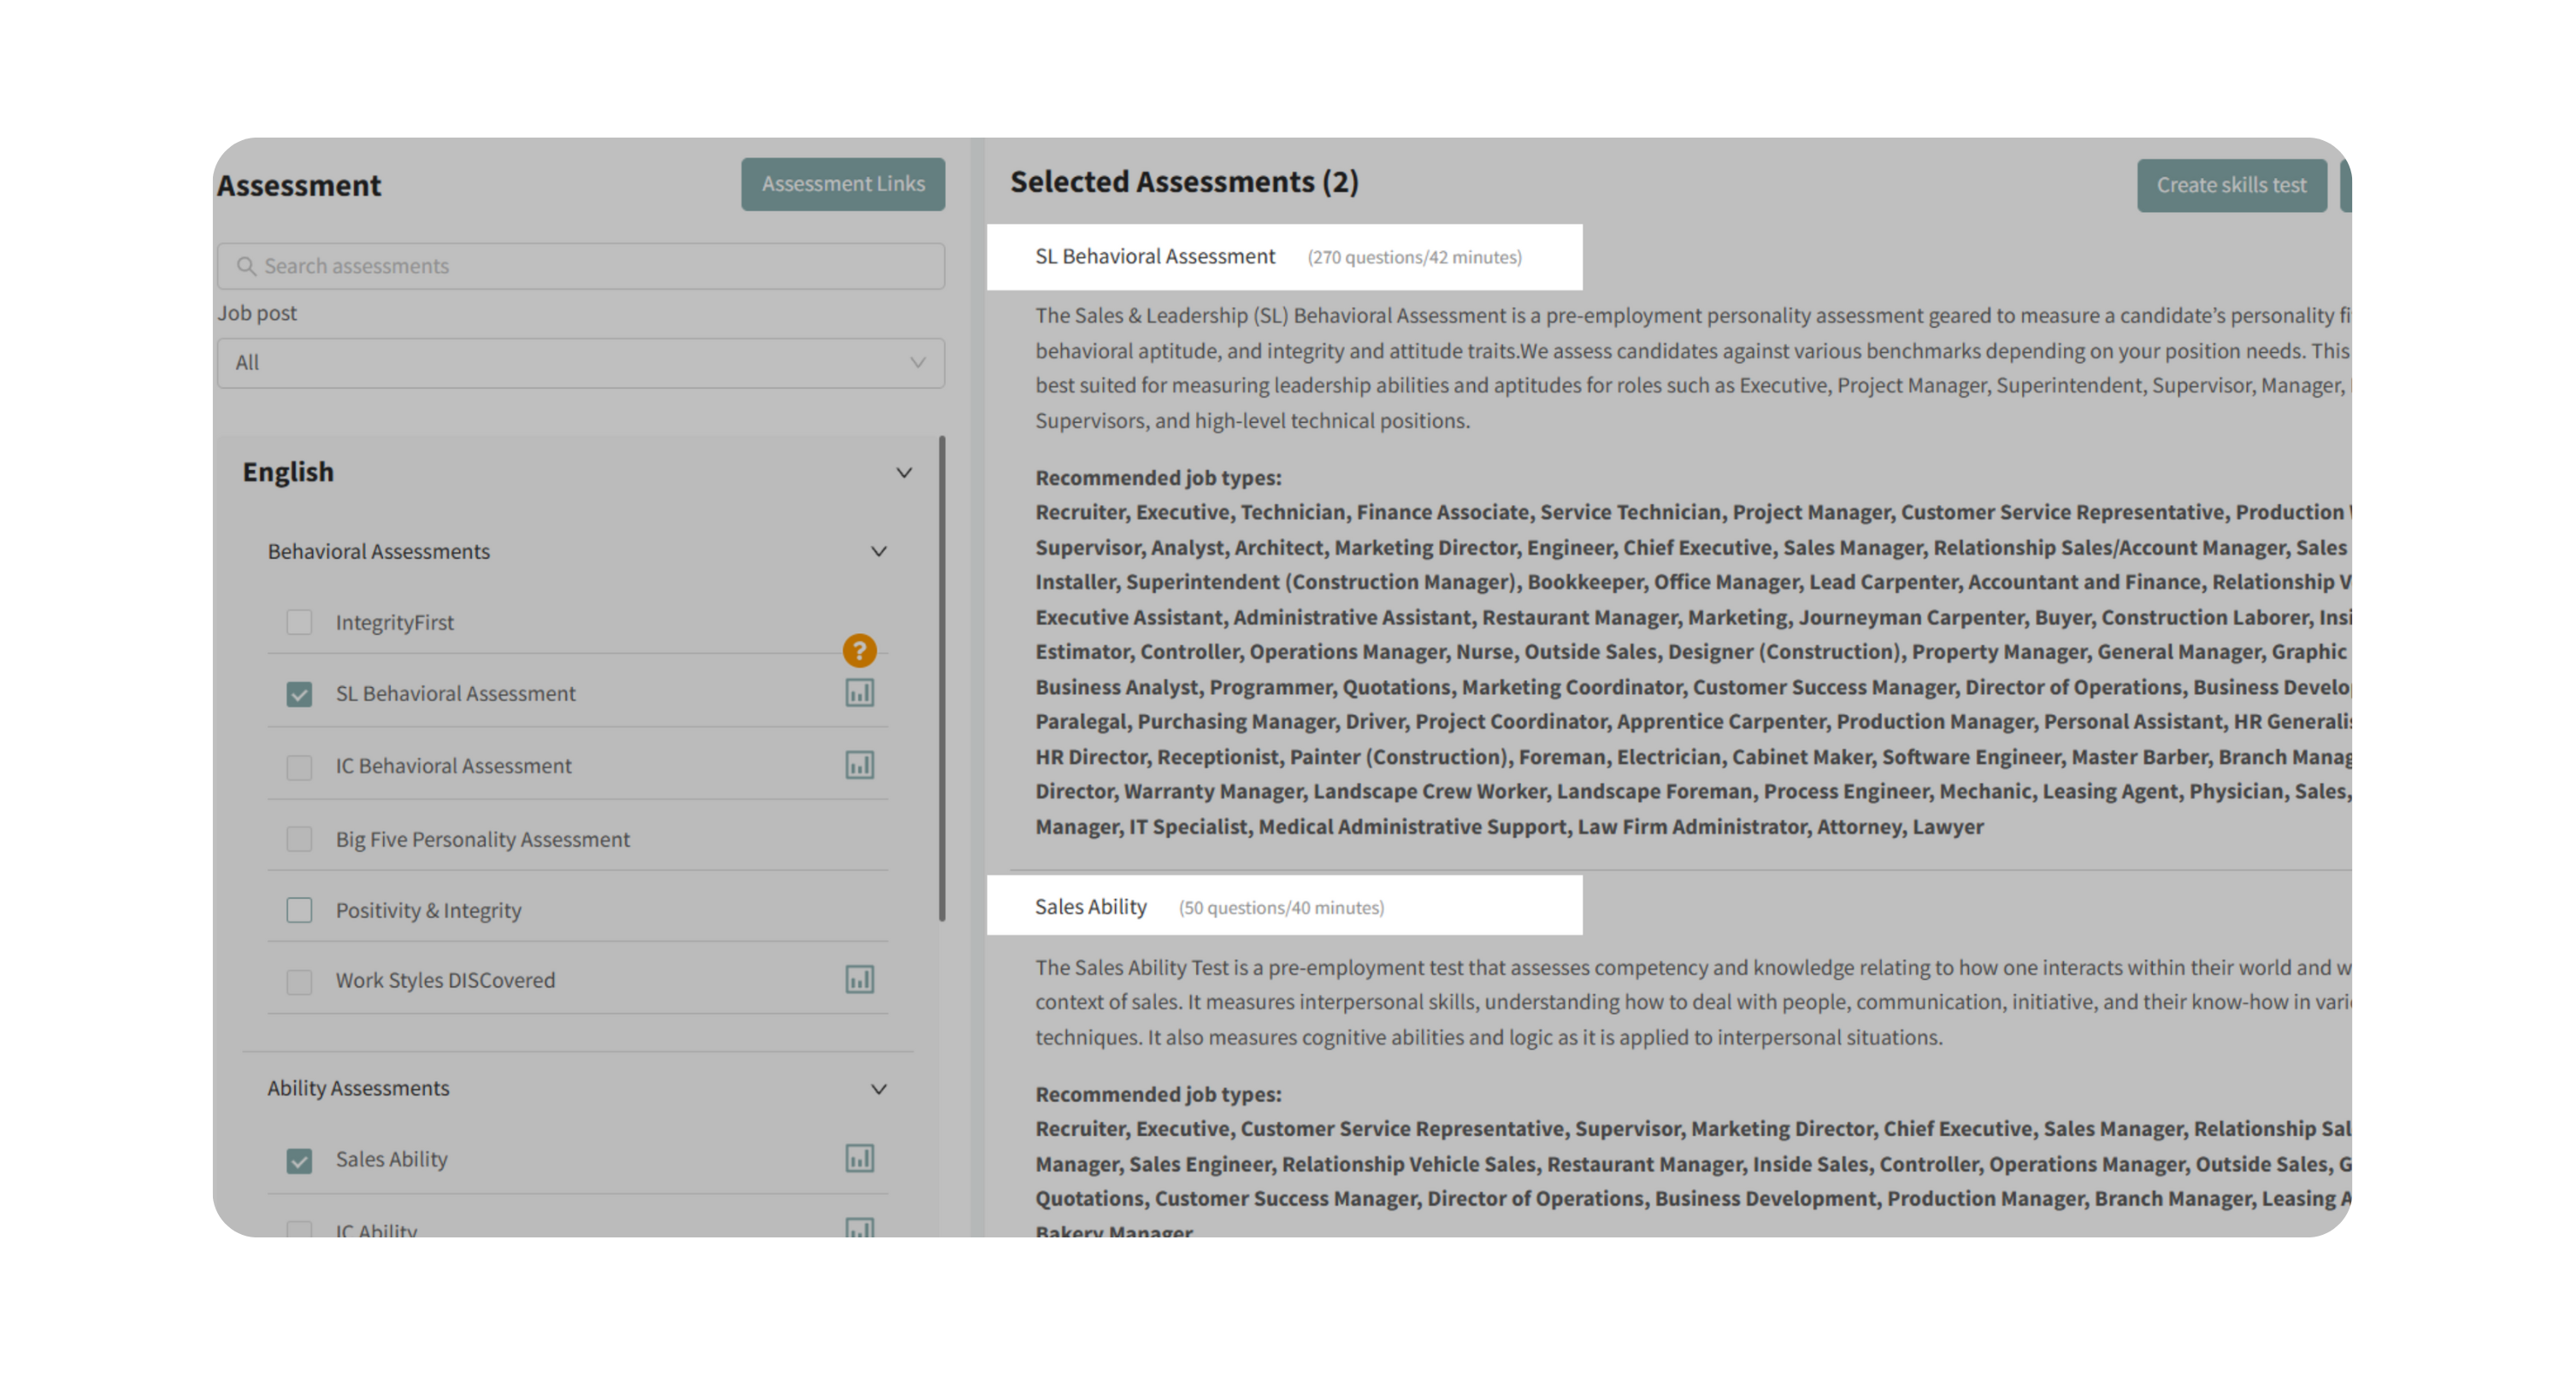
Task: Open the chart icon for IC Ability
Action: (859, 1228)
